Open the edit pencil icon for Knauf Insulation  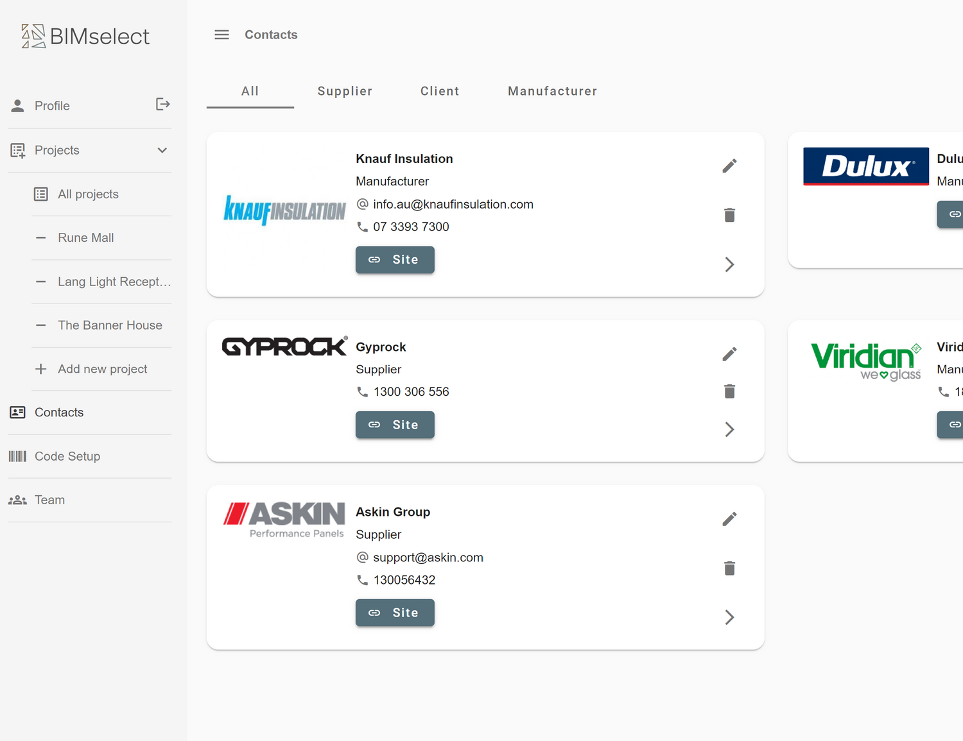coord(729,166)
